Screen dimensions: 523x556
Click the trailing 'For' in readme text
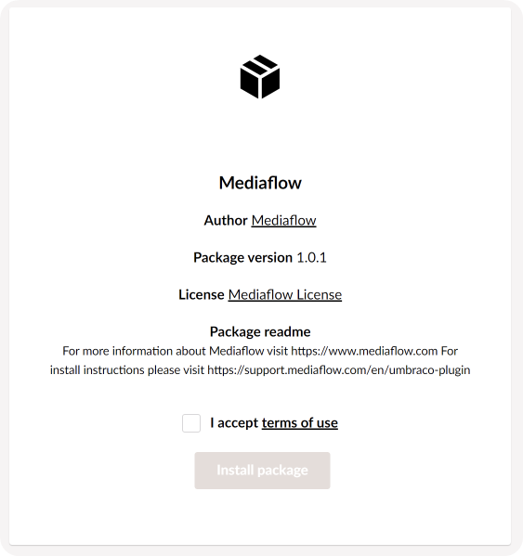click(450, 351)
